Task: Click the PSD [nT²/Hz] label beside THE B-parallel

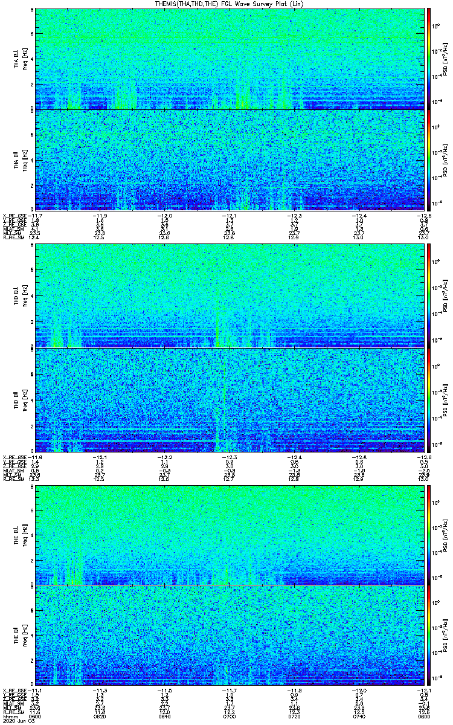Action: (445, 635)
